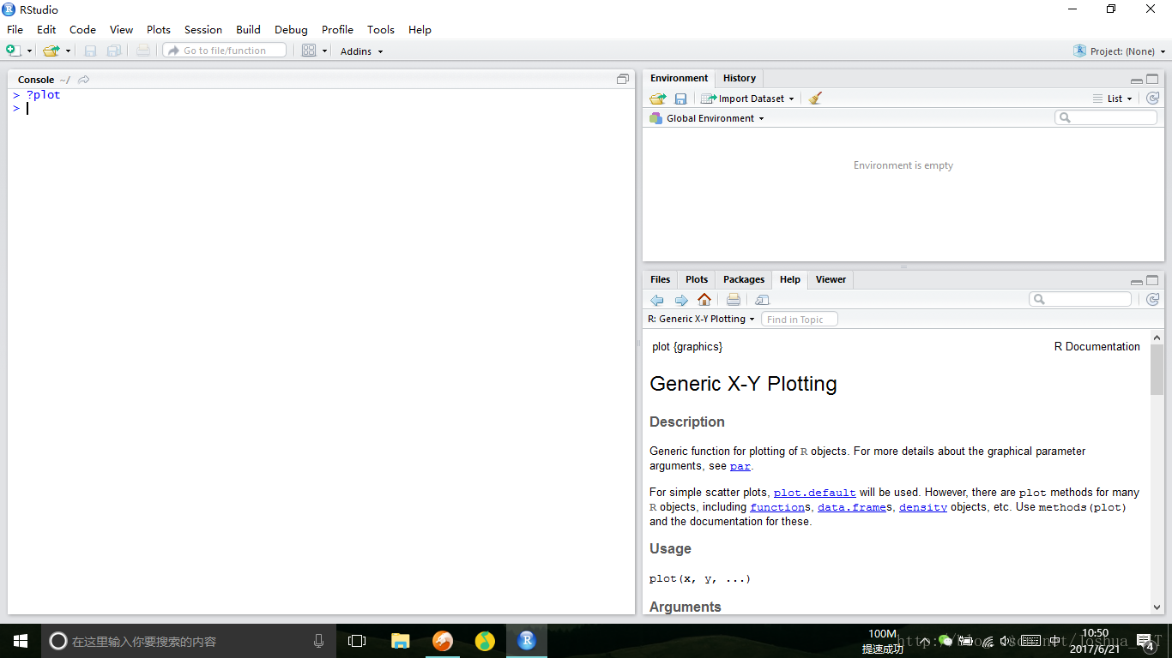Maximize the Console pane
Image resolution: width=1172 pixels, height=658 pixels.
pos(623,79)
